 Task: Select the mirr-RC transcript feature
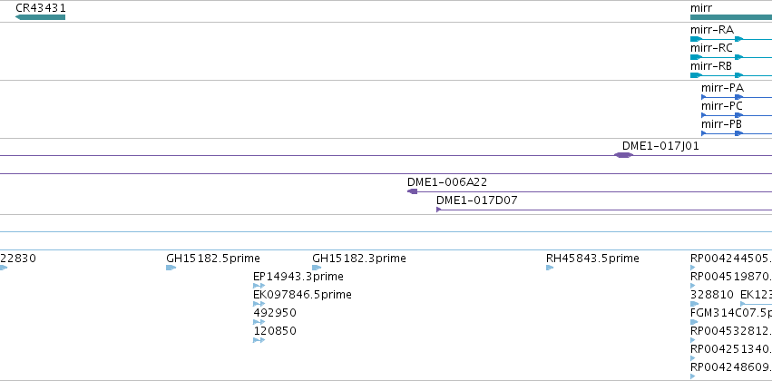(x=731, y=57)
